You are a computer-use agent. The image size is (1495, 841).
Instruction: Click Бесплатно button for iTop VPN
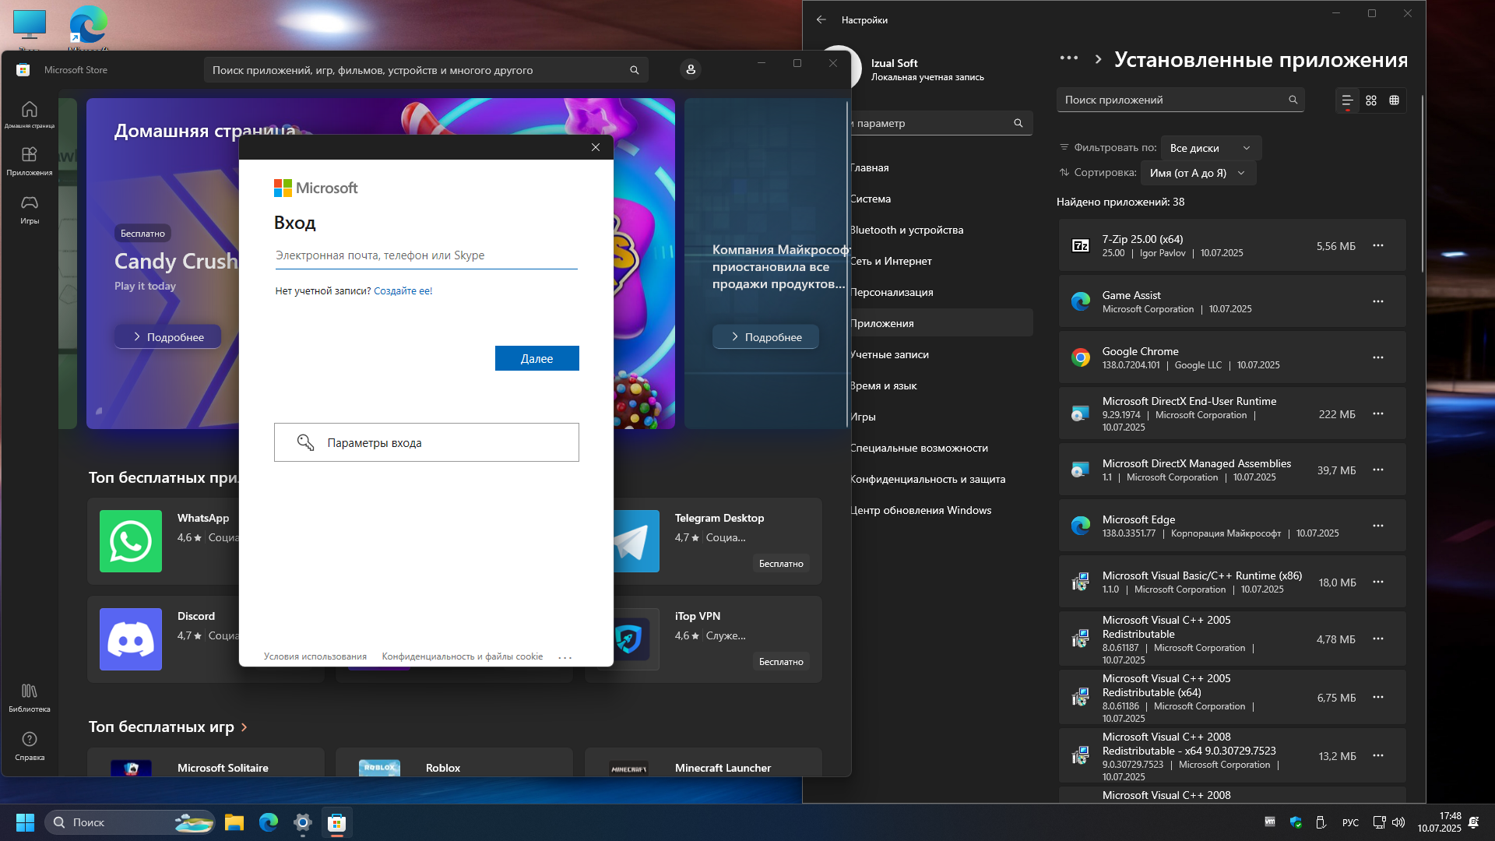coord(781,662)
